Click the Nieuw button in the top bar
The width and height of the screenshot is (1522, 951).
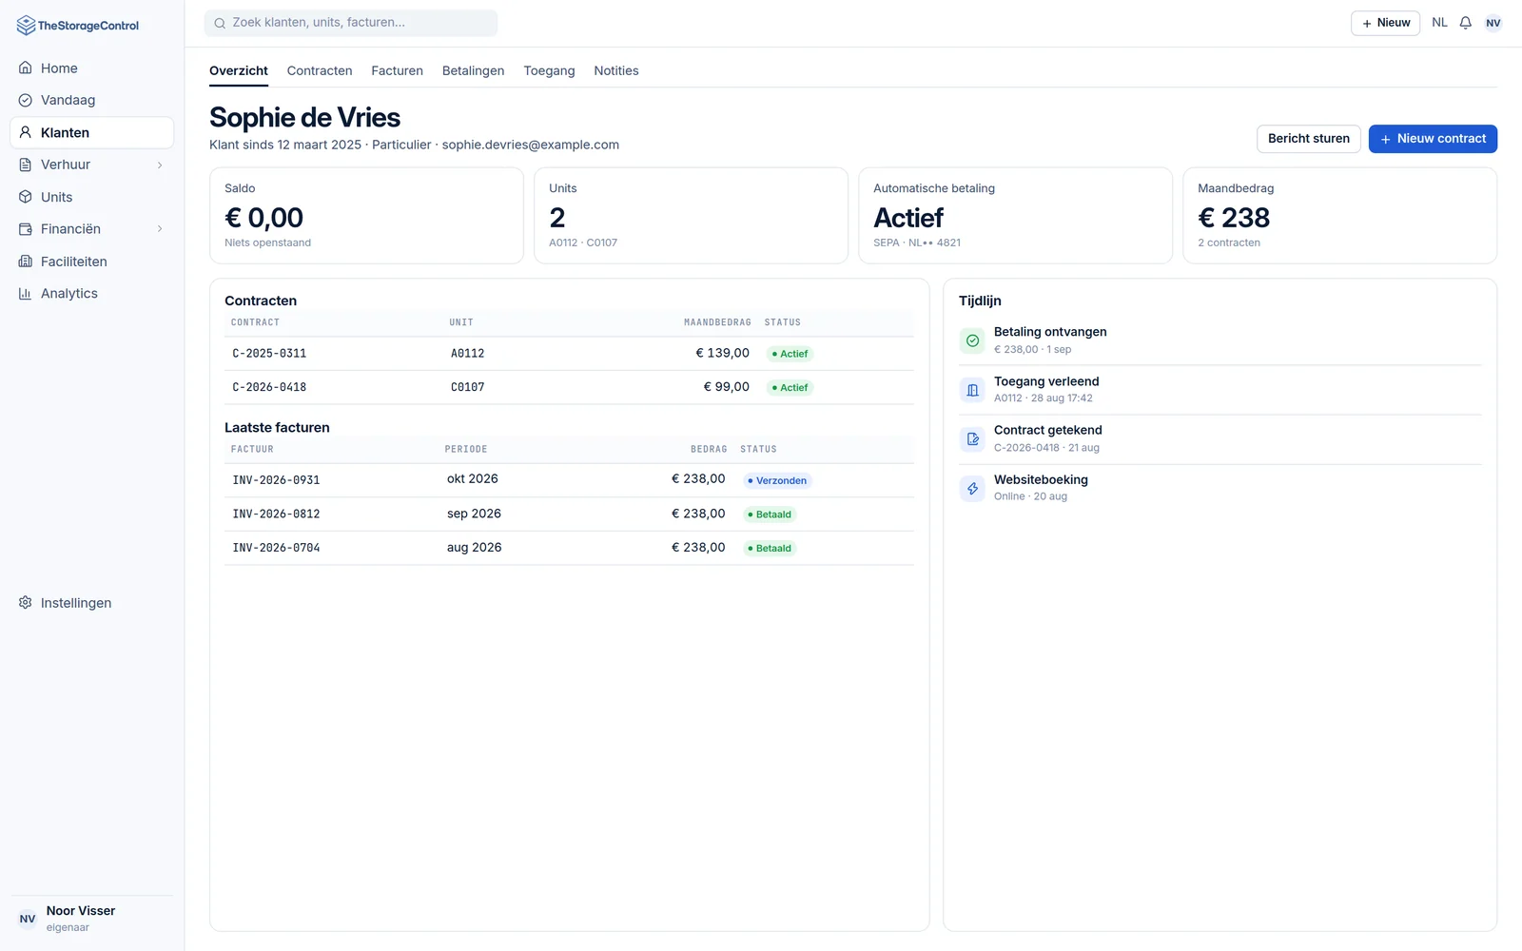[x=1385, y=23]
